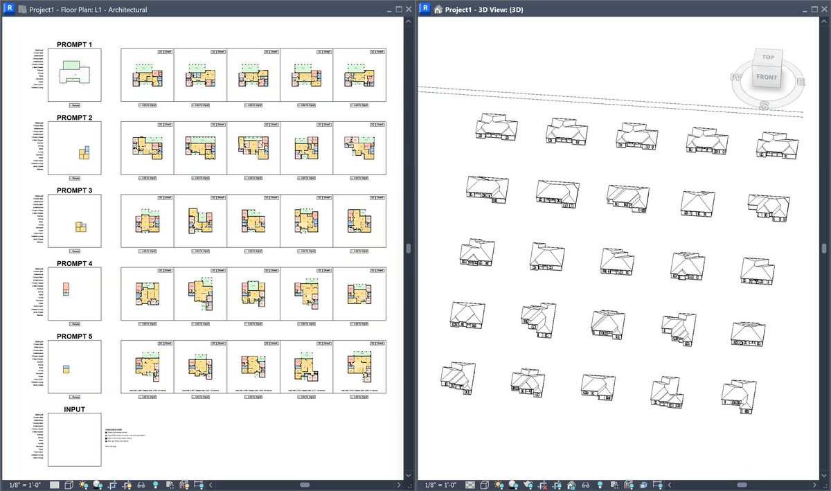Open Visual Style cube menu in 3D View
The image size is (831, 491).
click(485, 485)
